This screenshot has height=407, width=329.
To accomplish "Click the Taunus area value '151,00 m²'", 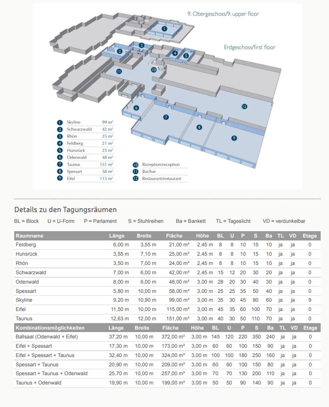I will click(179, 318).
